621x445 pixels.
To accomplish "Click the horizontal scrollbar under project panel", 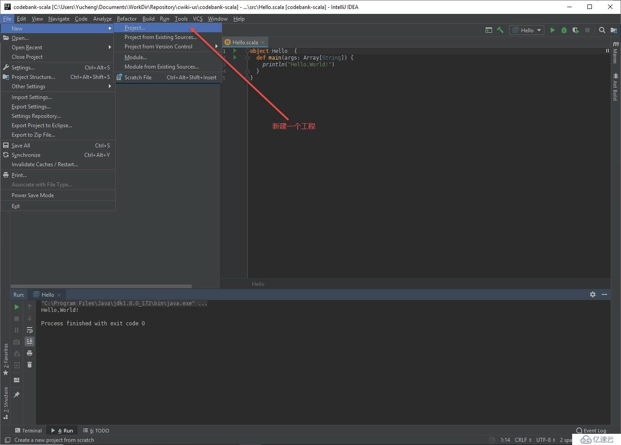I will point(101,286).
